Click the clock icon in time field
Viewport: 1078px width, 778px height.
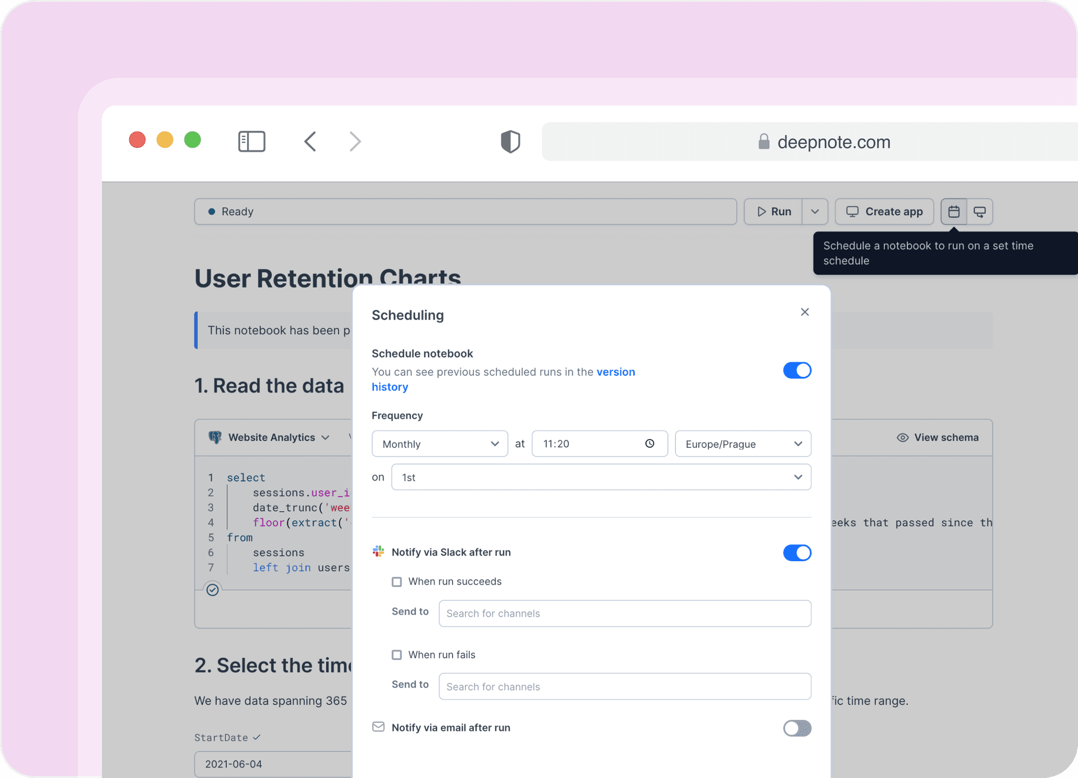pos(650,444)
